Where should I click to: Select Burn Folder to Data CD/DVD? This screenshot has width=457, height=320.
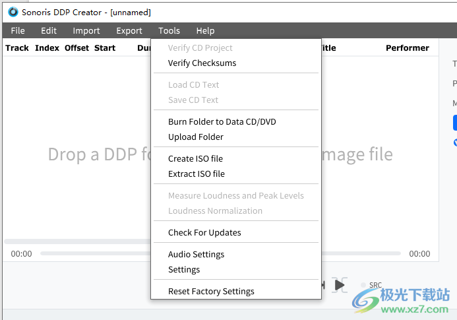(236, 121)
